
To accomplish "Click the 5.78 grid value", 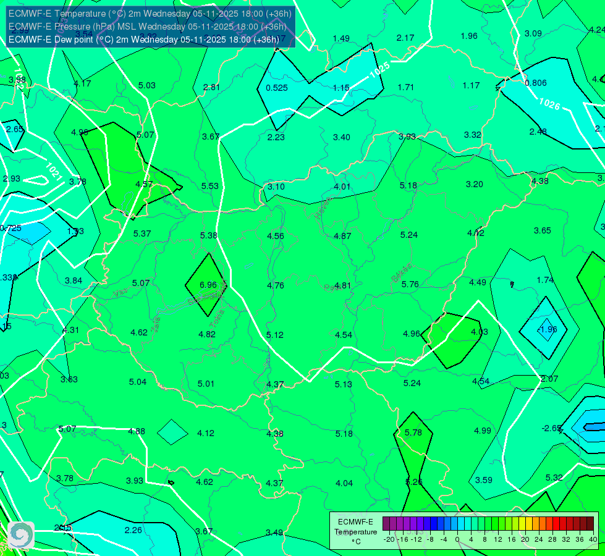I will [413, 432].
